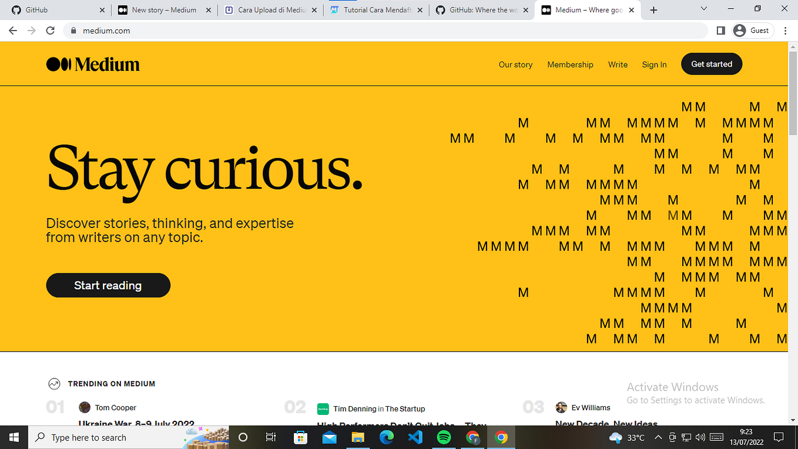
Task: Click the padlock site info icon
Action: point(73,31)
